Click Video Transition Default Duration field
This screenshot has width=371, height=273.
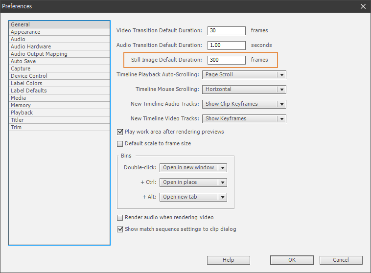point(227,31)
